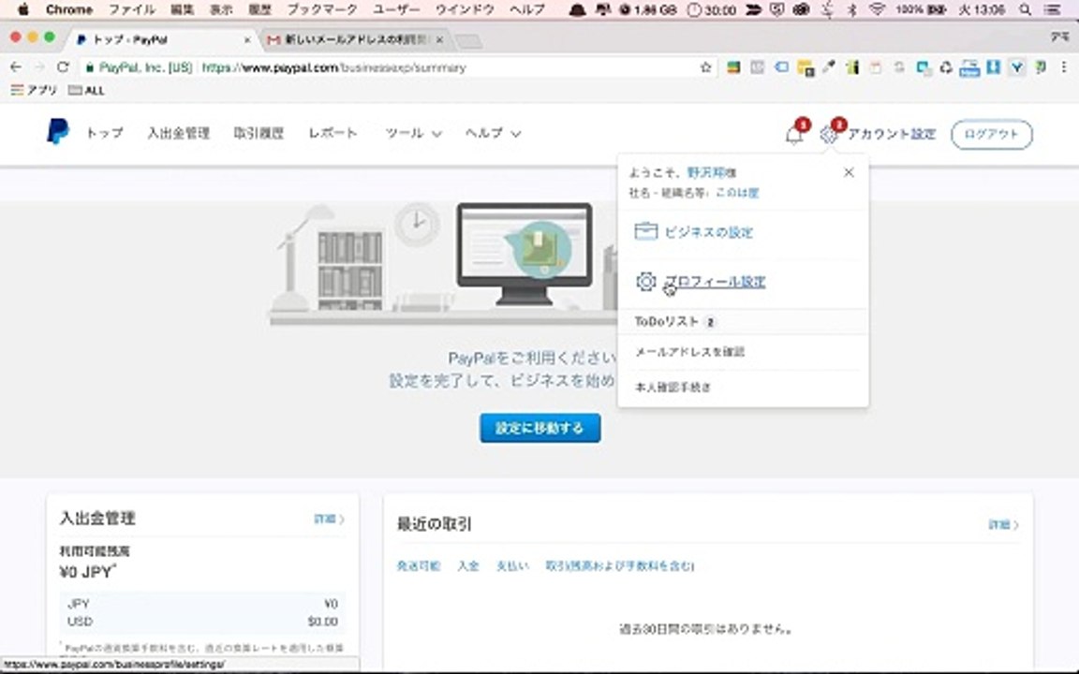Switch to the トップ - PayPal tab

coord(162,40)
